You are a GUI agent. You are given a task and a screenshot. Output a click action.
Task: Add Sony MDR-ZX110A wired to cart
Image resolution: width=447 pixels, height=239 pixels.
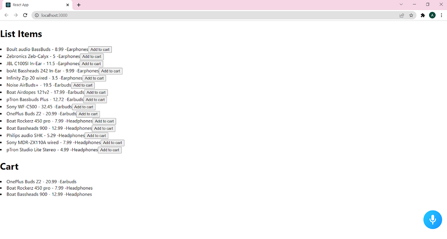click(112, 143)
